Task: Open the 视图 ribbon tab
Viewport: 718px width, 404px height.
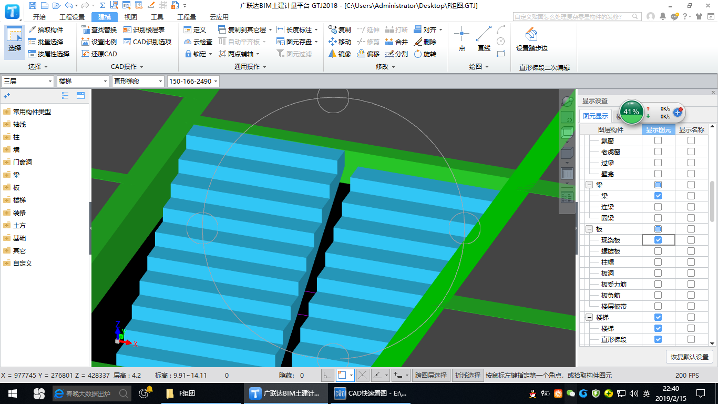Action: pyautogui.click(x=131, y=17)
